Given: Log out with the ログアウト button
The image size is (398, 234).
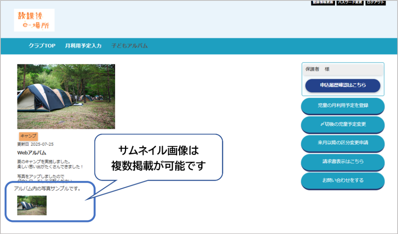Looking at the screenshot, I should pyautogui.click(x=376, y=2).
